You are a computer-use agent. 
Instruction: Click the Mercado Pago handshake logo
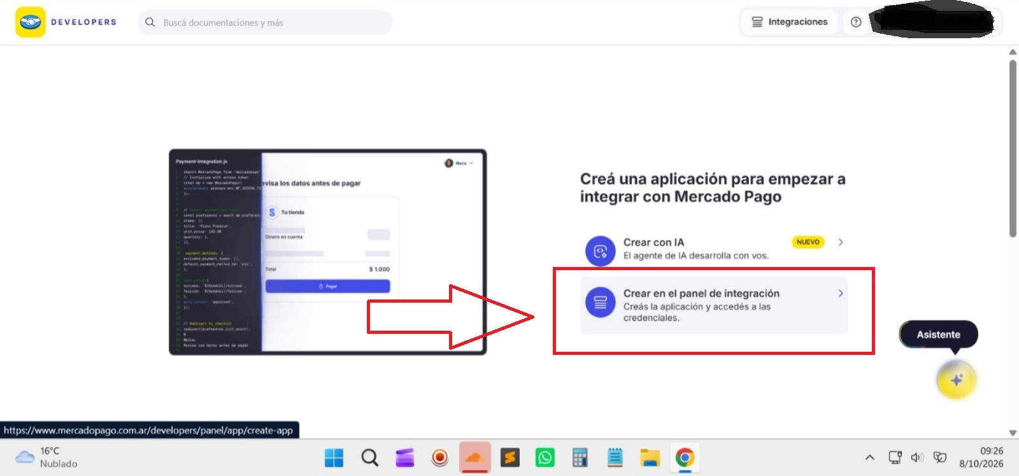tap(31, 22)
